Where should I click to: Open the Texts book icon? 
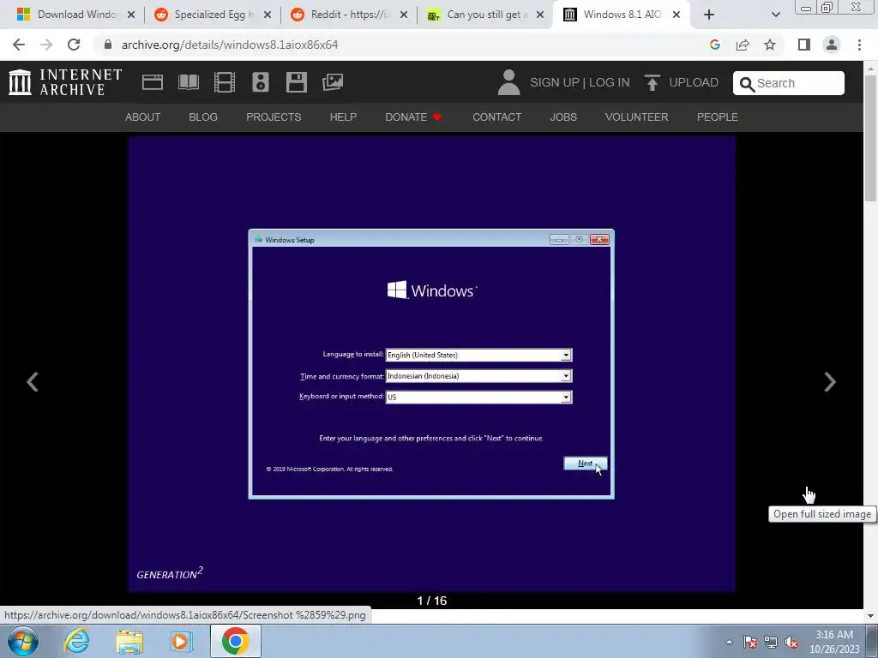pos(189,82)
